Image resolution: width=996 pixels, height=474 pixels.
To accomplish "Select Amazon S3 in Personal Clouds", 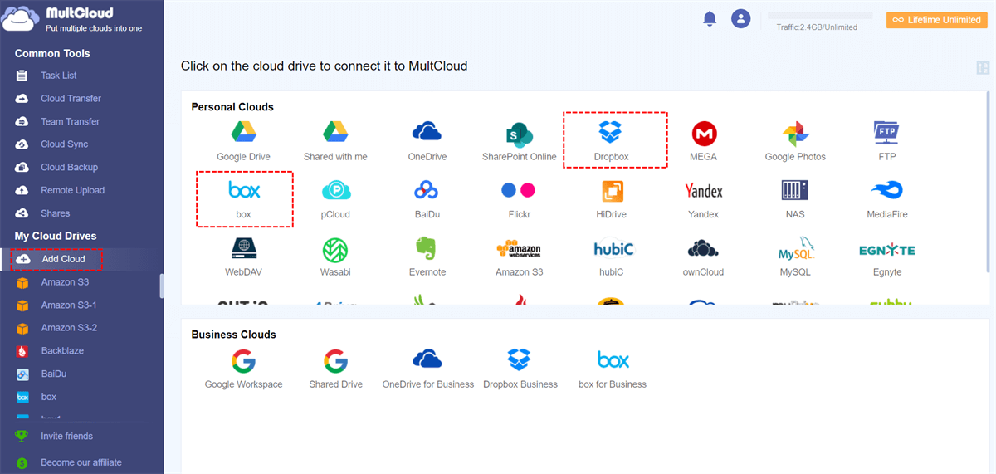I will [520, 257].
